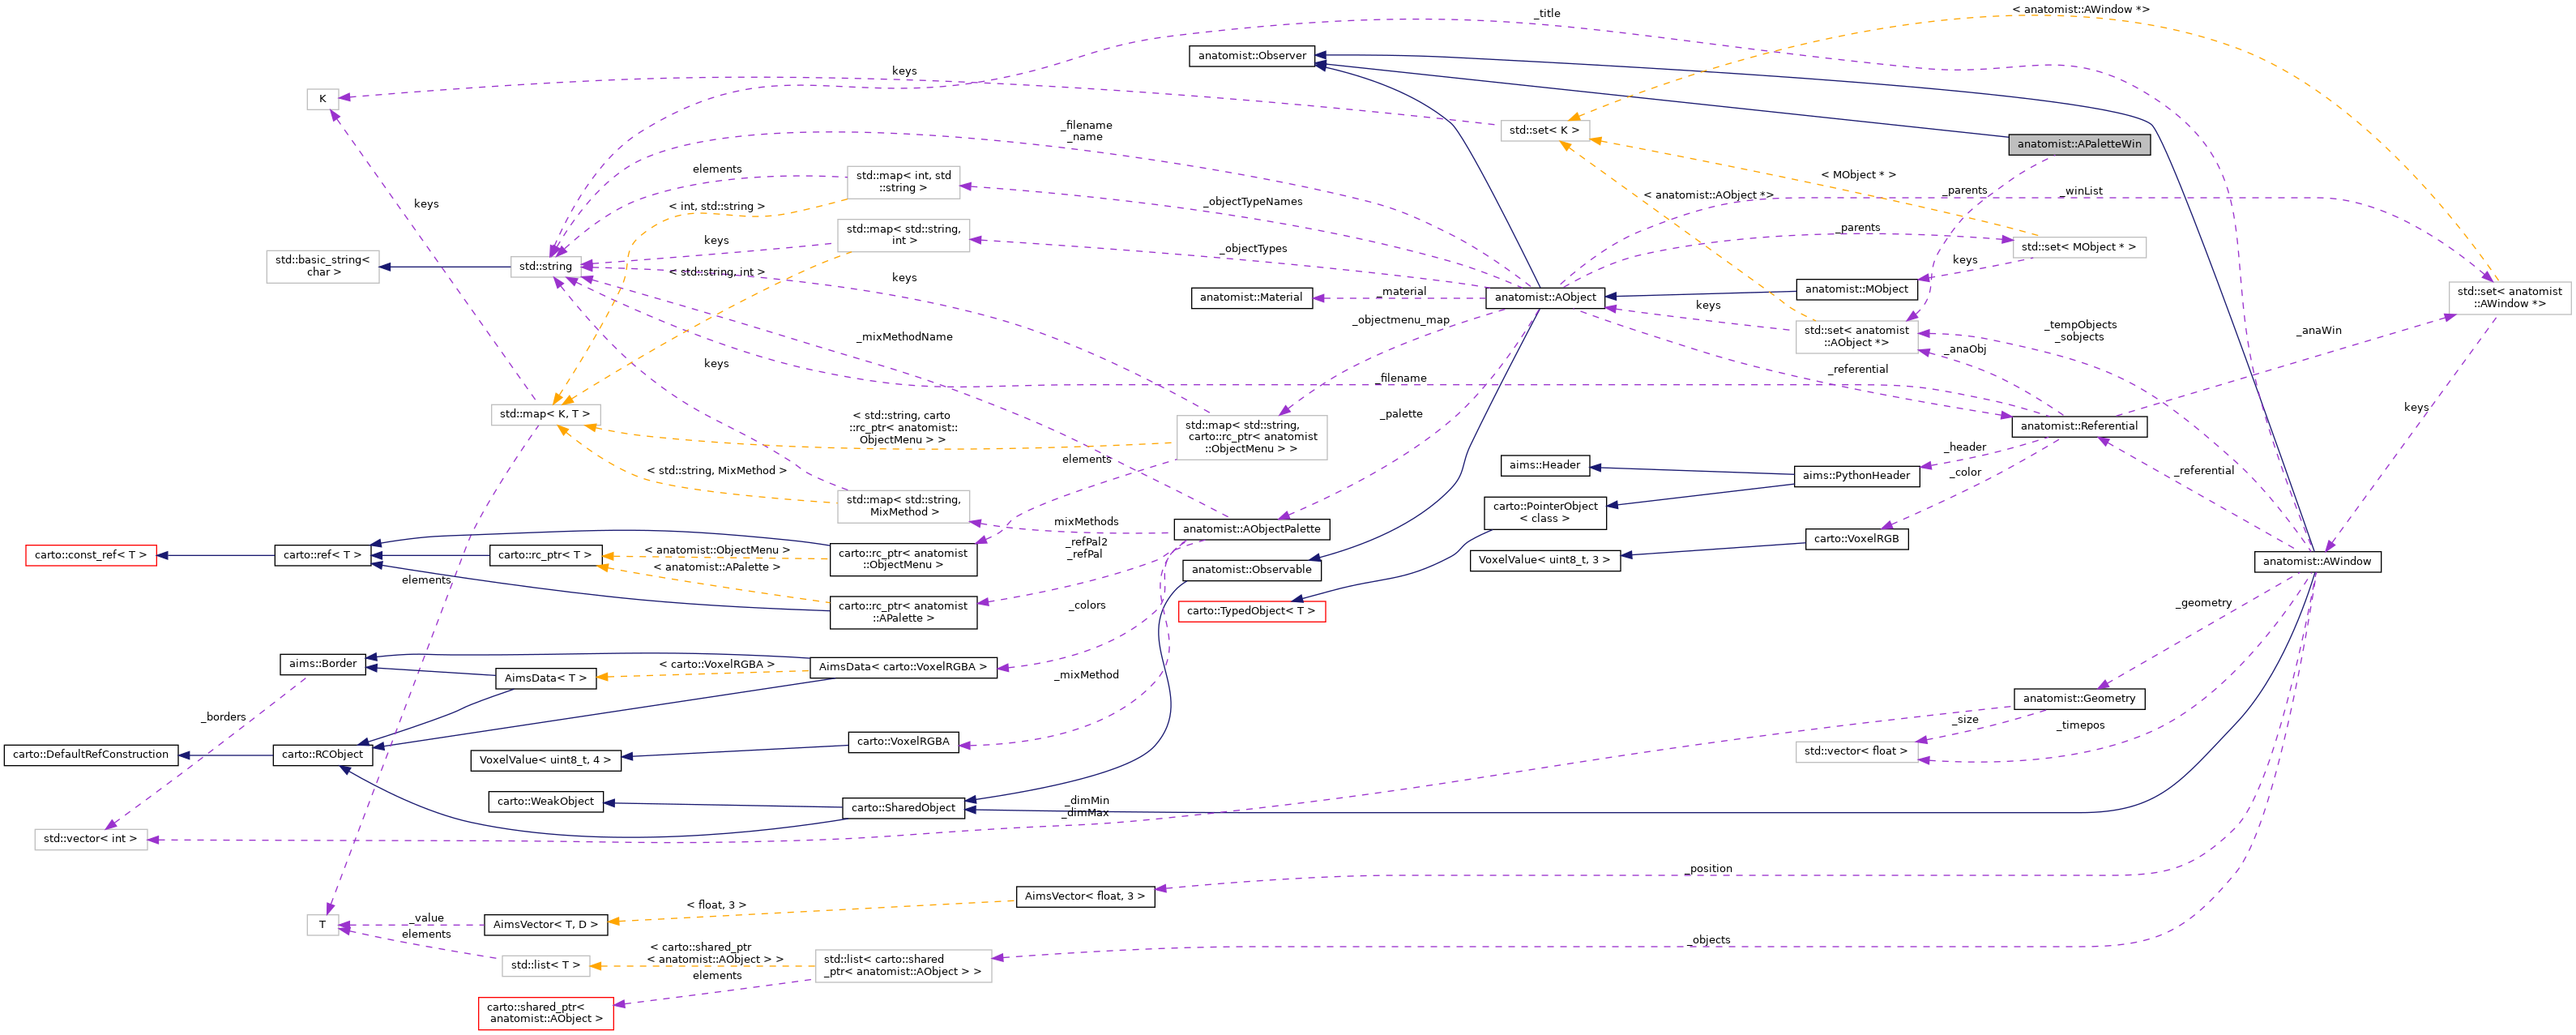The height and width of the screenshot is (1035, 2576).
Task: Click std::map< std::string, int > node
Action: [903, 236]
